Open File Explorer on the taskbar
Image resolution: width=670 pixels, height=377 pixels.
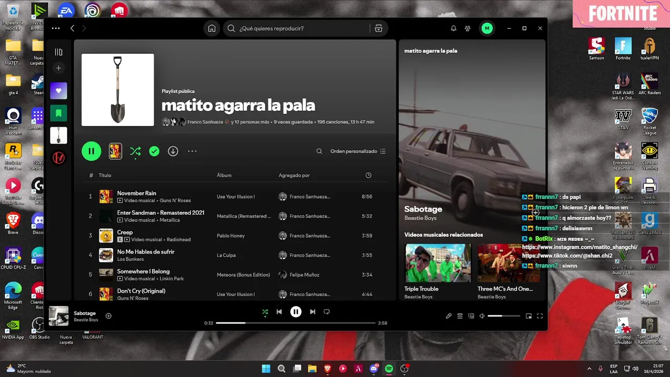point(312,369)
